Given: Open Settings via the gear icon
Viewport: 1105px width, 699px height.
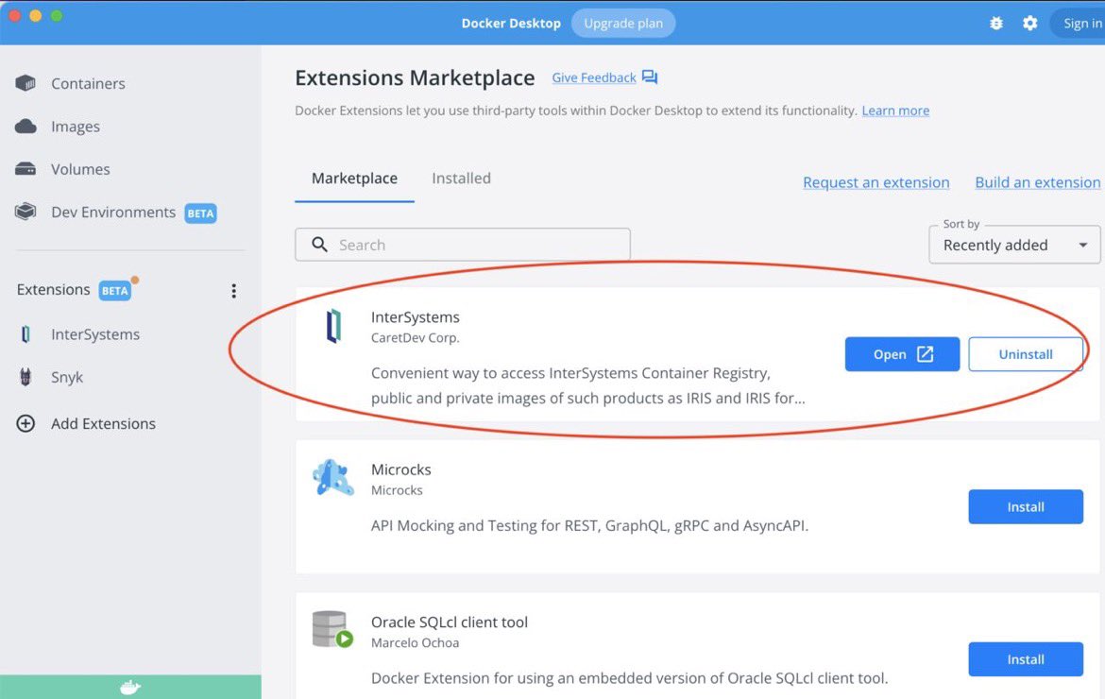Looking at the screenshot, I should pos(1029,24).
